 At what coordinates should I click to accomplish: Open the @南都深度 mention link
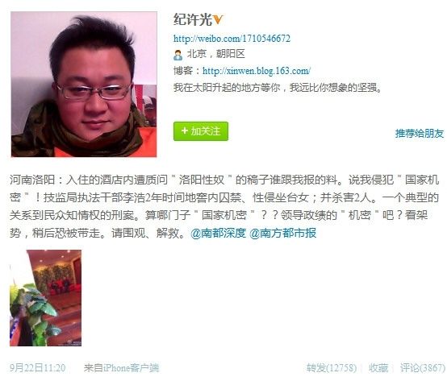pyautogui.click(x=218, y=233)
